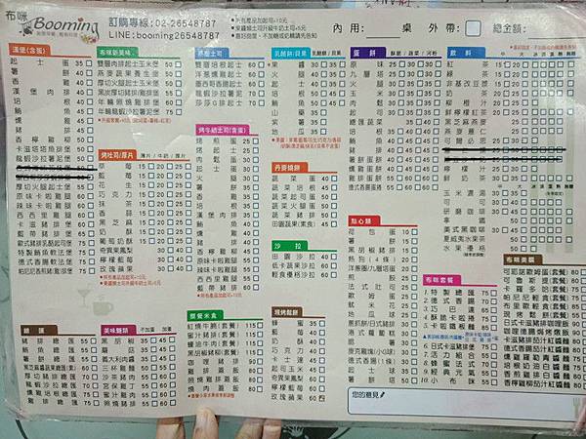Tick 柳橙汁 medium 20 checkbox

point(507,102)
